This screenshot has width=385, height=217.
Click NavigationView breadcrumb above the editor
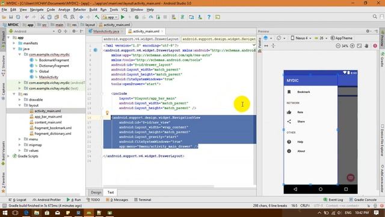point(218,39)
